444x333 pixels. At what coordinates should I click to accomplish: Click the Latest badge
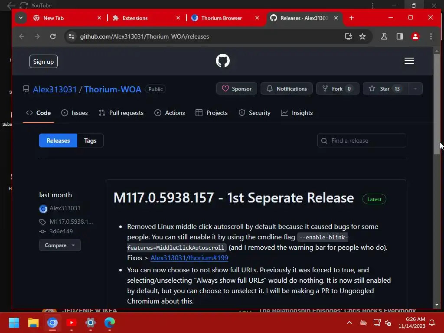click(x=374, y=199)
